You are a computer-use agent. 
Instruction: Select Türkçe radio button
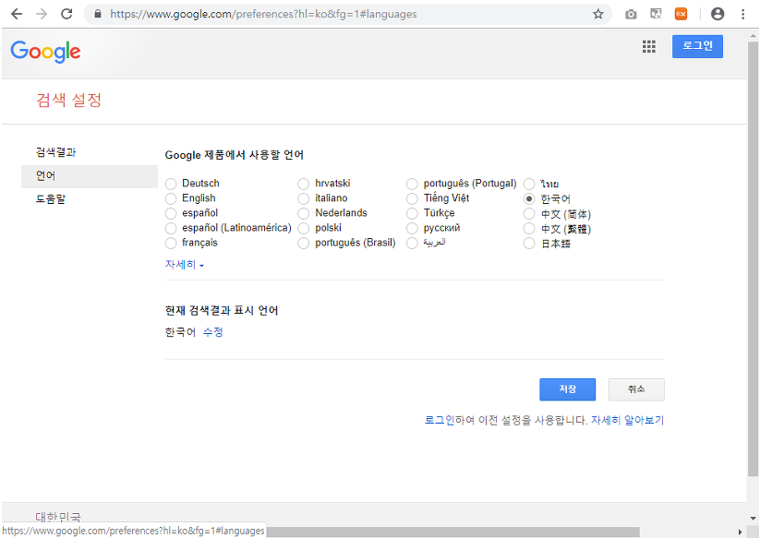412,213
